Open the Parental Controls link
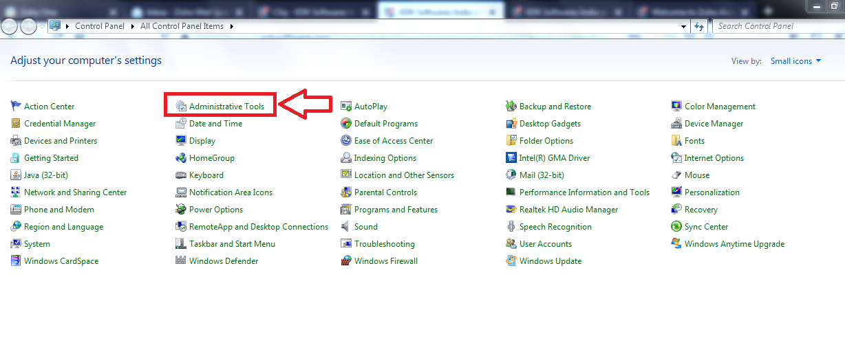845x343 pixels. point(386,192)
